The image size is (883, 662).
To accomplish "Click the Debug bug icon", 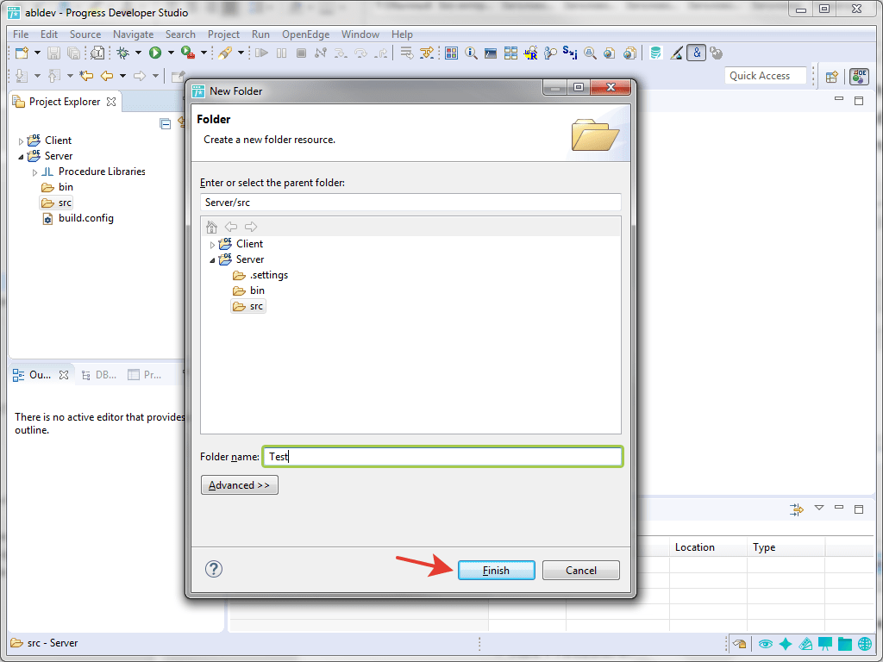I will tap(122, 53).
